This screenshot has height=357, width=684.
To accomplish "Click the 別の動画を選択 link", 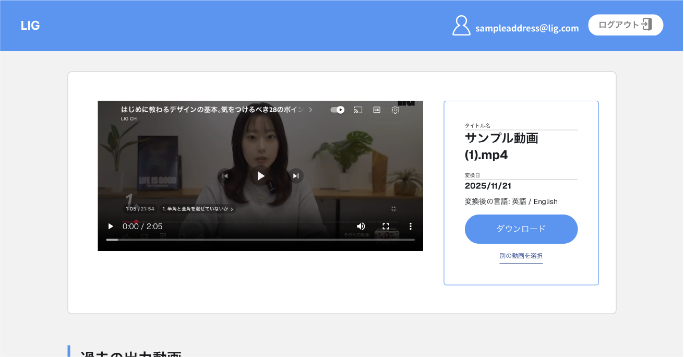I will pos(521,256).
